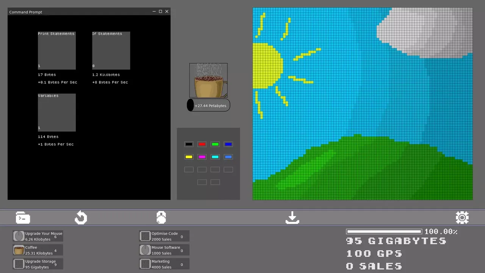This screenshot has width=485, height=273.
Task: Select Marketing 4000 Sales label
Action: 161,264
